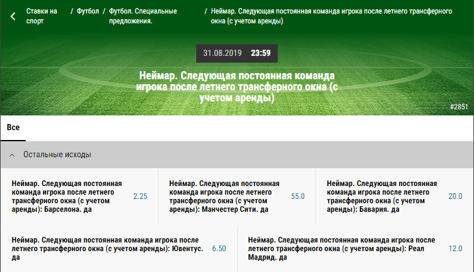Select the Все tab

(x=13, y=127)
